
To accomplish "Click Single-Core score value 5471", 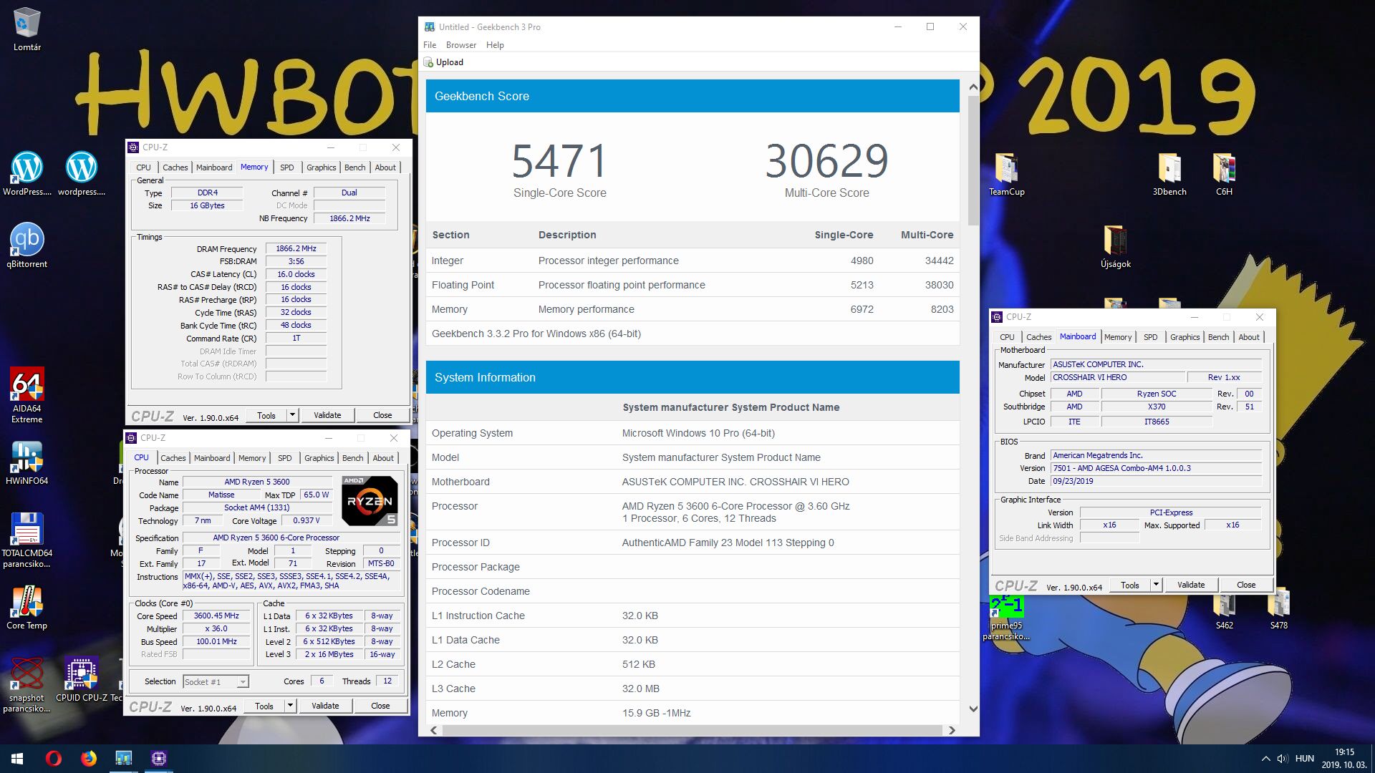I will click(x=559, y=161).
